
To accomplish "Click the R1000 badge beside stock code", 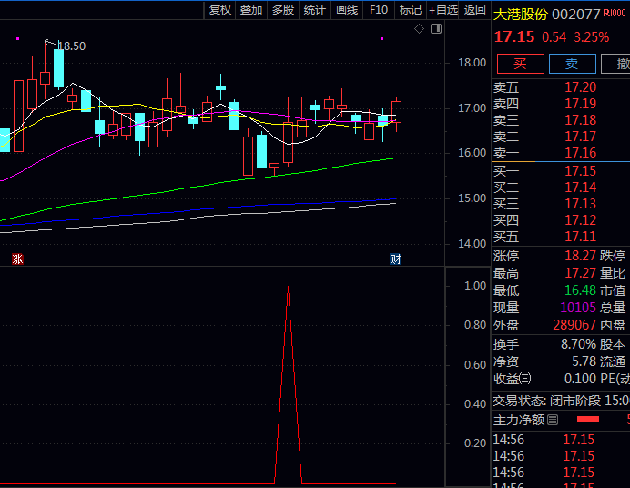I will pos(621,14).
